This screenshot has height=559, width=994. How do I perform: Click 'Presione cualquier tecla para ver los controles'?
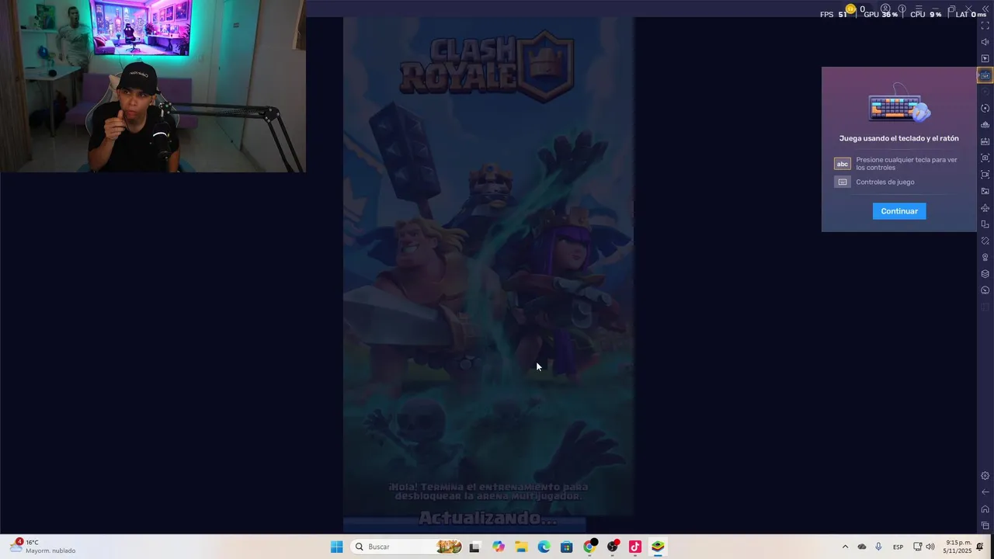[x=906, y=164]
